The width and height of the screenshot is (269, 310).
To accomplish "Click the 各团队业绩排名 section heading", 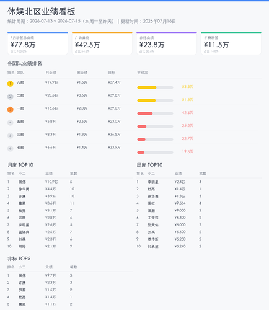I will tap(25, 63).
